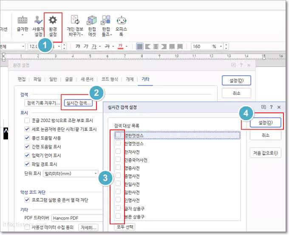
Task: Apply bold text formatting
Action: coord(78,46)
